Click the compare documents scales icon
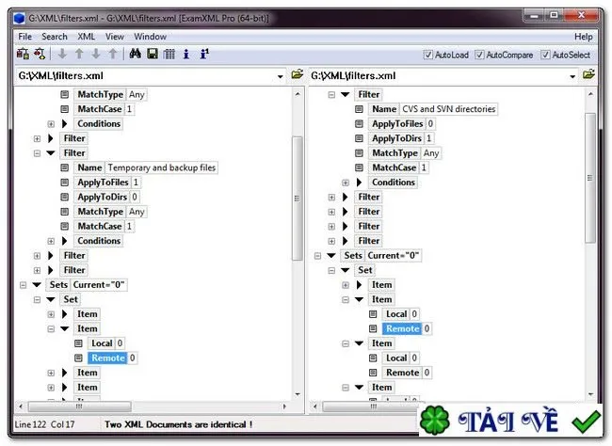The height and width of the screenshot is (446, 612). (23, 54)
